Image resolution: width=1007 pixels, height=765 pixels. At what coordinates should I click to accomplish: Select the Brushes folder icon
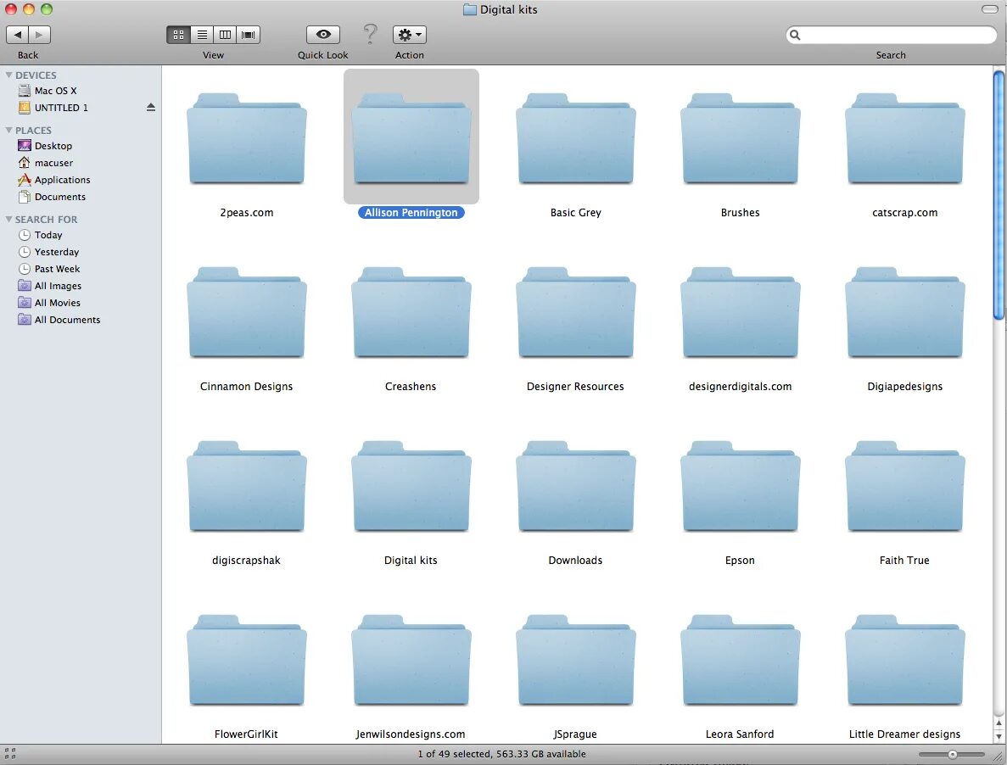coord(741,138)
